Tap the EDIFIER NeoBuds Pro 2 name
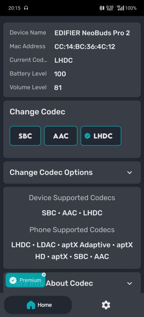This screenshot has height=317, width=144. [x=92, y=33]
